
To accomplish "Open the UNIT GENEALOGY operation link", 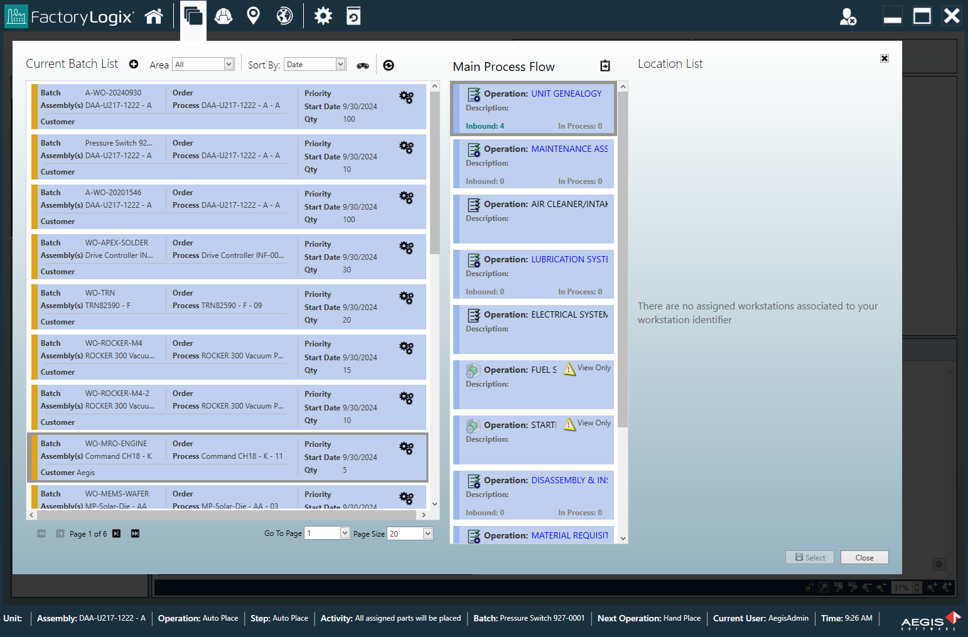I will (566, 93).
